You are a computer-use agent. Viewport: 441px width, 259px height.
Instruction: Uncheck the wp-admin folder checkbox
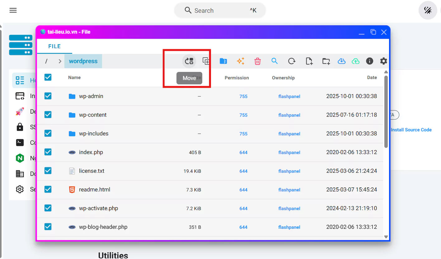pyautogui.click(x=48, y=96)
